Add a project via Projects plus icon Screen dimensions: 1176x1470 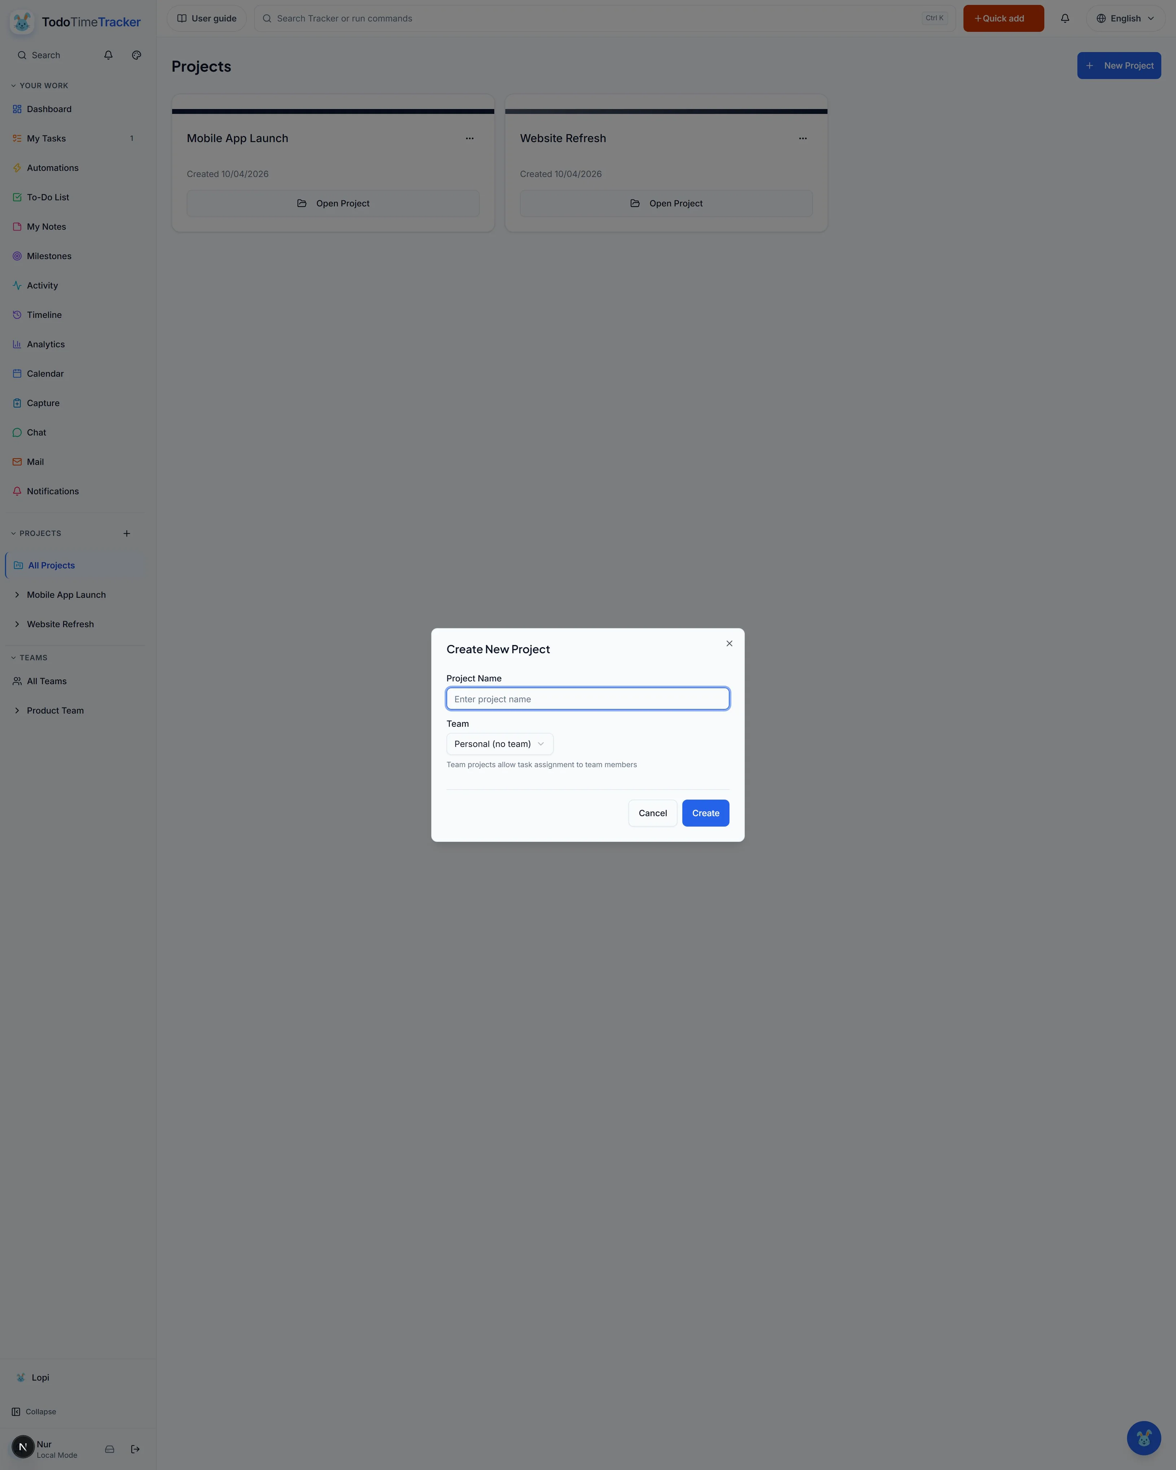click(x=127, y=533)
